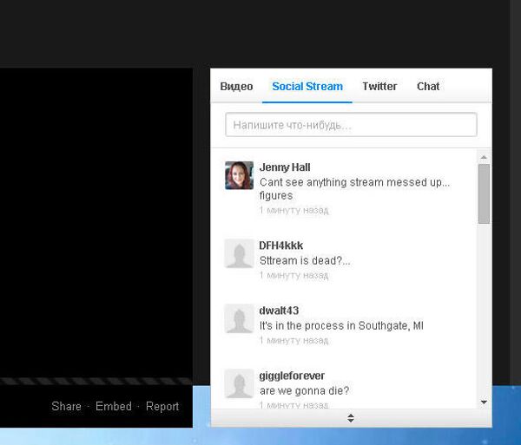Open the giggleforever username link
The width and height of the screenshot is (521, 445).
pos(292,376)
